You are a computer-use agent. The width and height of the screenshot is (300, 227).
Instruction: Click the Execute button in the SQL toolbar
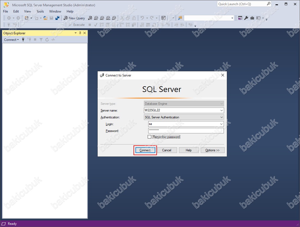77,25
